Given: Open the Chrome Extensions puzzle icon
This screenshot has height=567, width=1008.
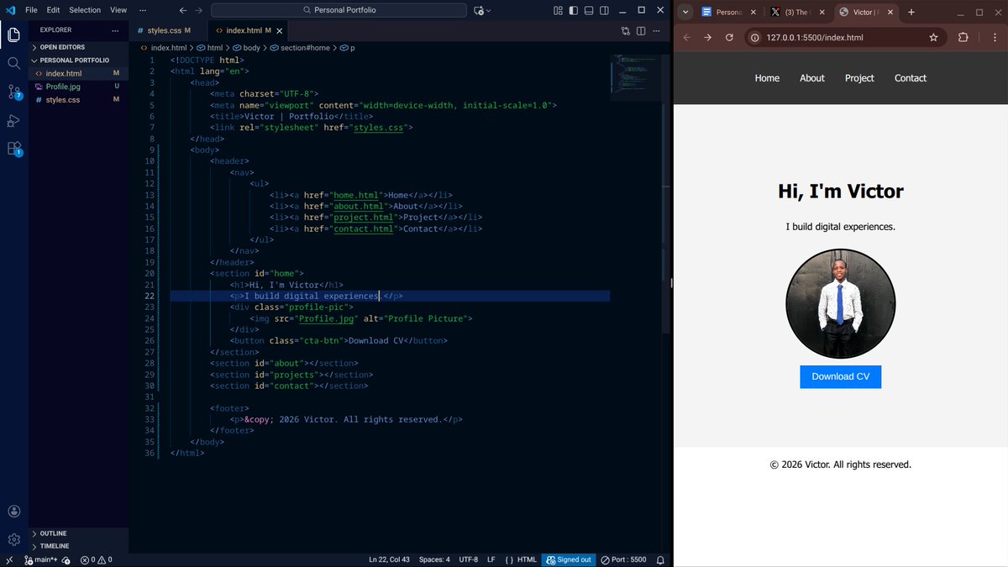Looking at the screenshot, I should [963, 37].
